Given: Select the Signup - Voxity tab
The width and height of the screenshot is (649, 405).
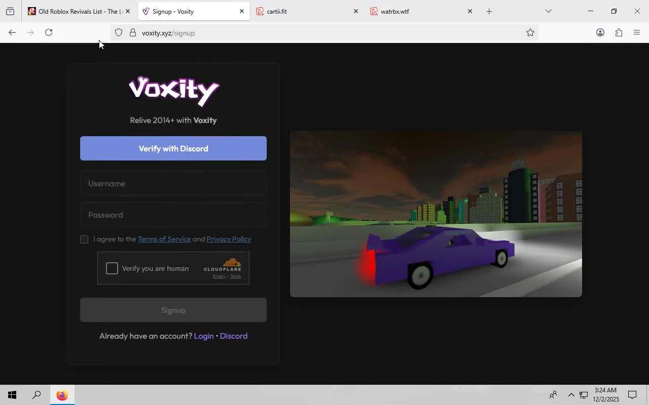Looking at the screenshot, I should click(x=194, y=11).
